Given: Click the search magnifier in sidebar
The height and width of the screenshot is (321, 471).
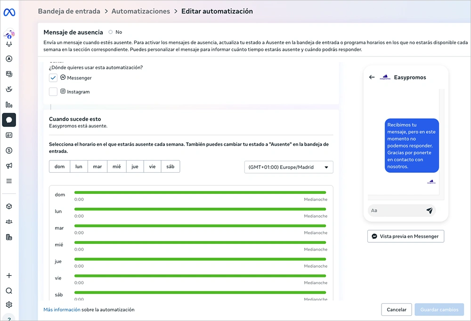Looking at the screenshot, I should pyautogui.click(x=9, y=291).
